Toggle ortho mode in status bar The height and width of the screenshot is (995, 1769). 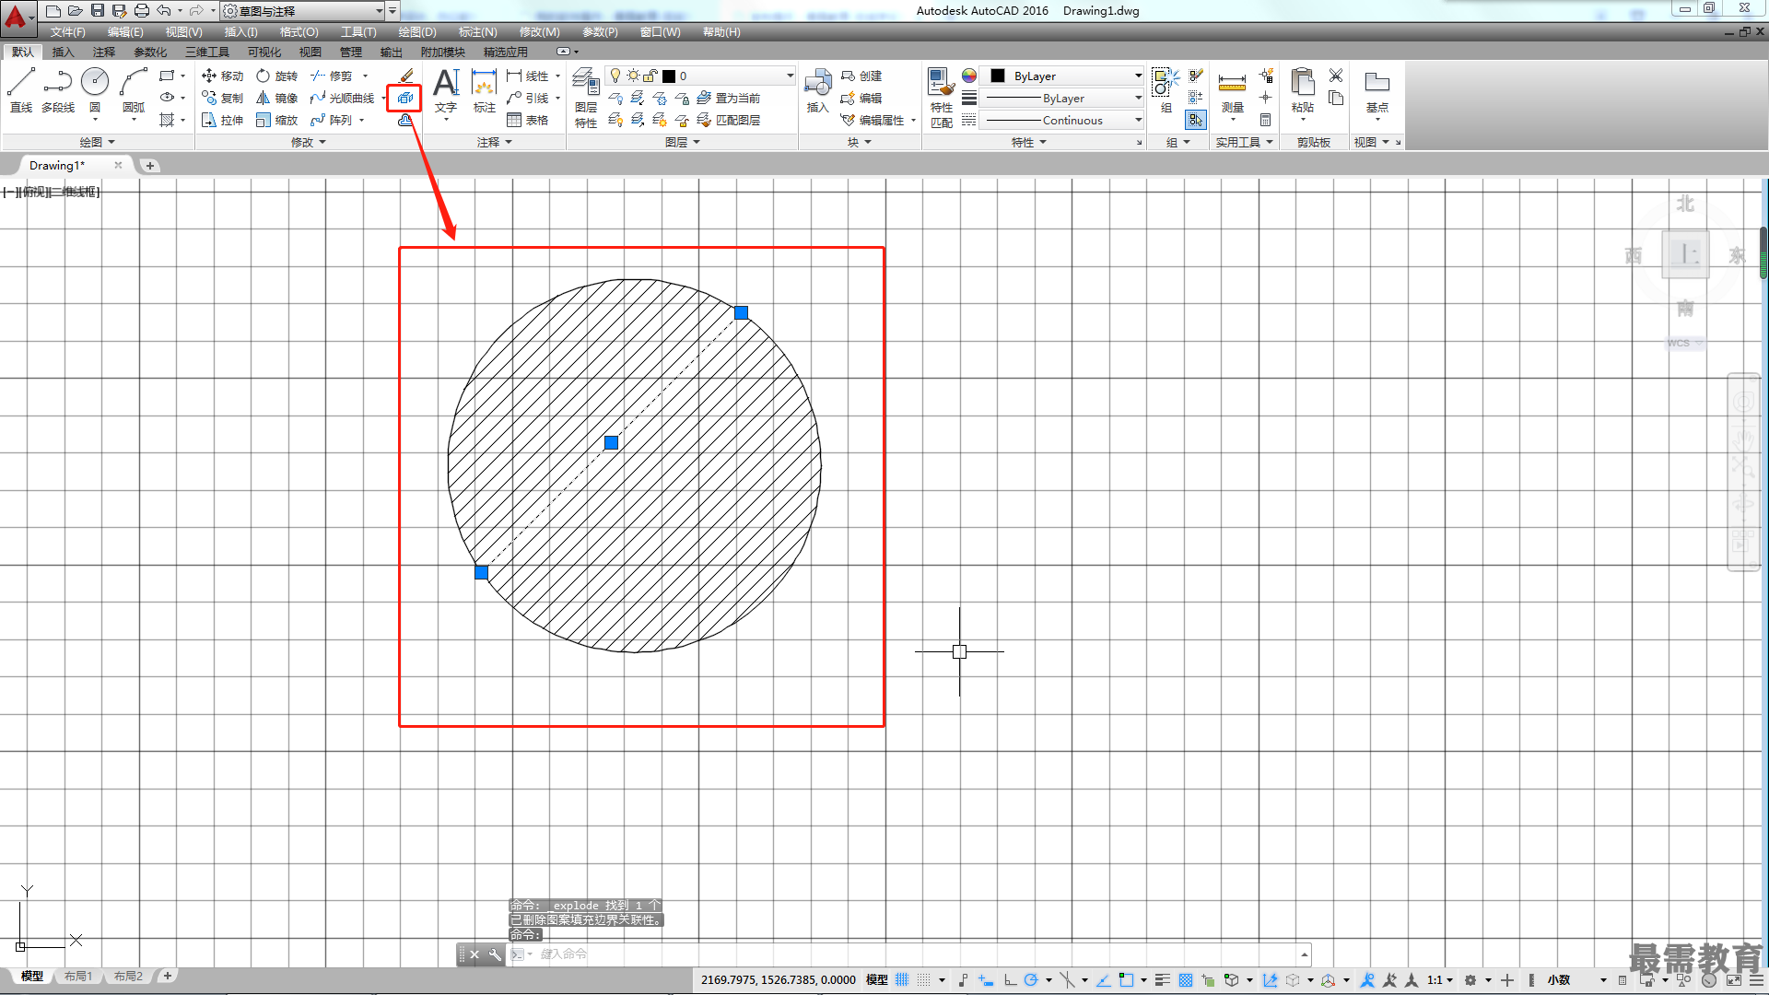click(x=1010, y=980)
